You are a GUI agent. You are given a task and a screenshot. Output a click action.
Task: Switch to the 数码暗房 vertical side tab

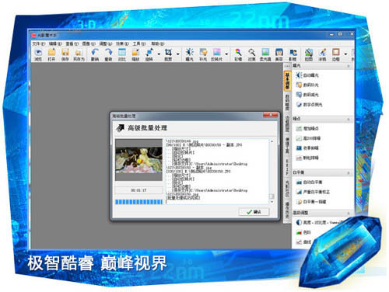click(x=287, y=103)
